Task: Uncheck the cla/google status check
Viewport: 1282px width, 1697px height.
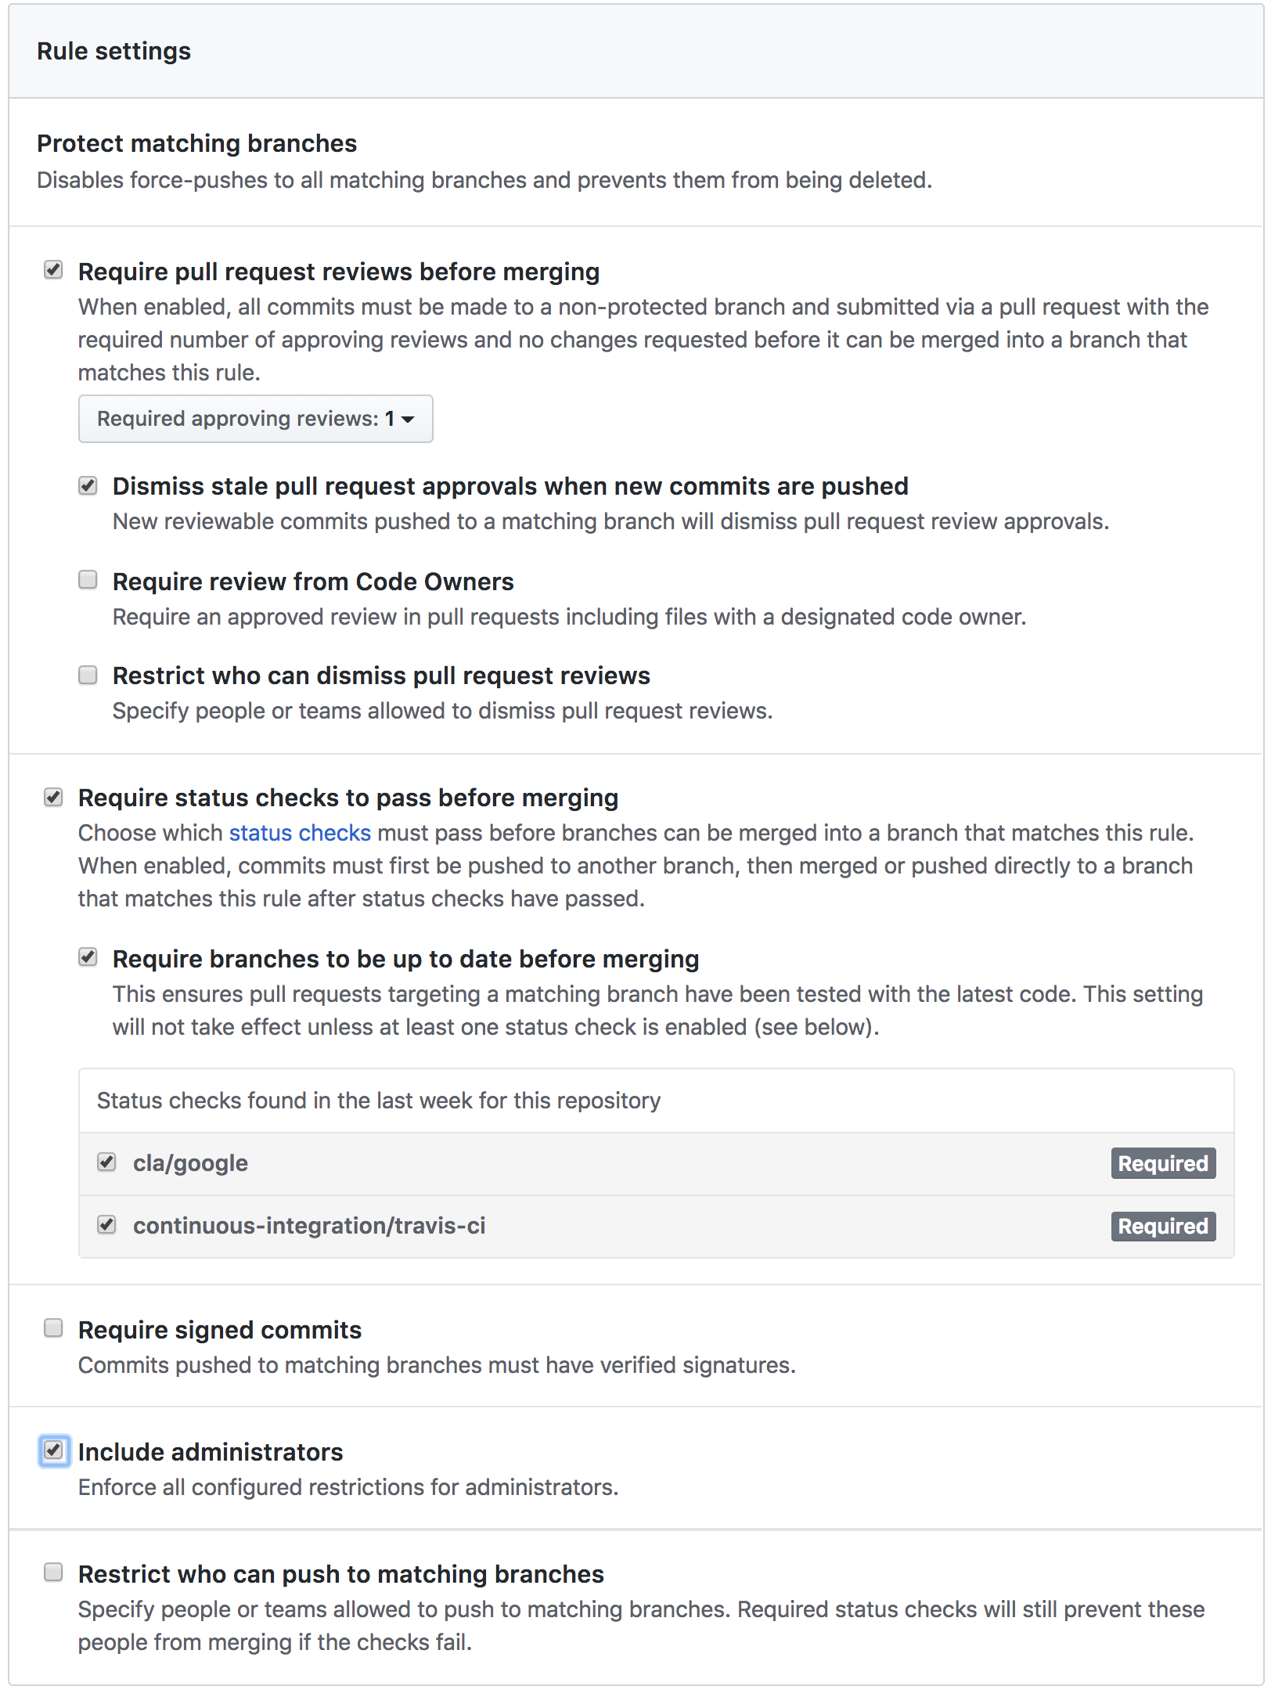Action: pos(107,1162)
